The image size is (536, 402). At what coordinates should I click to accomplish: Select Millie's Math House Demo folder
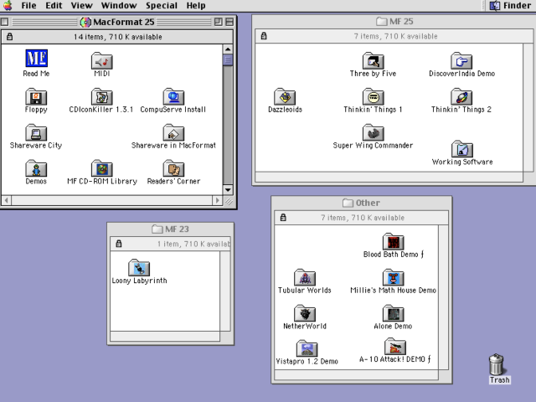pyautogui.click(x=393, y=277)
